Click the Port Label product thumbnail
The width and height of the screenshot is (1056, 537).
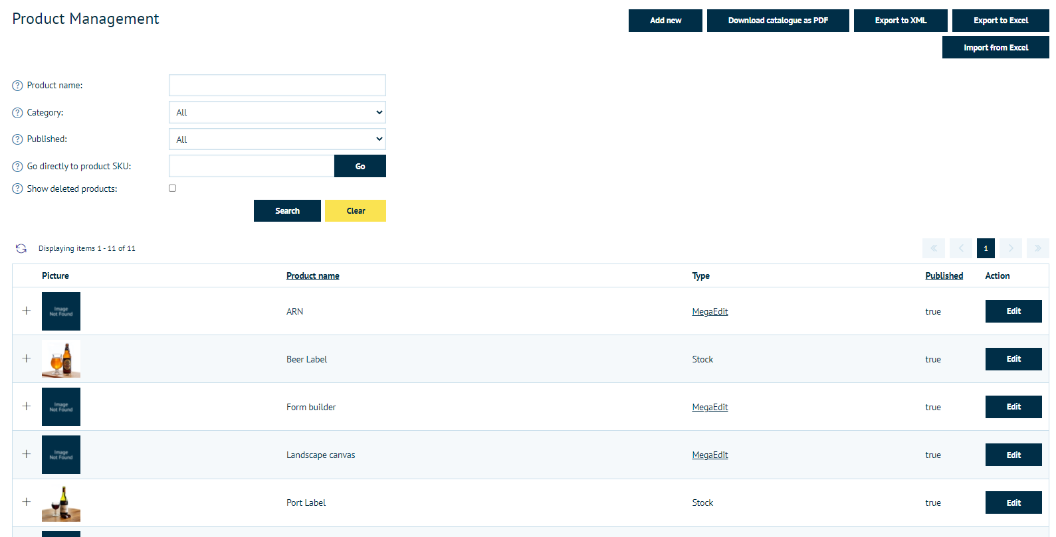click(61, 503)
